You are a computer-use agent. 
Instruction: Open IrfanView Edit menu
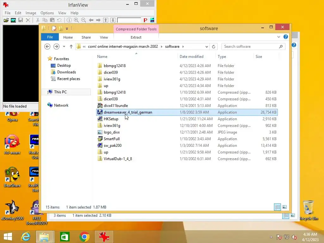(x=18, y=13)
